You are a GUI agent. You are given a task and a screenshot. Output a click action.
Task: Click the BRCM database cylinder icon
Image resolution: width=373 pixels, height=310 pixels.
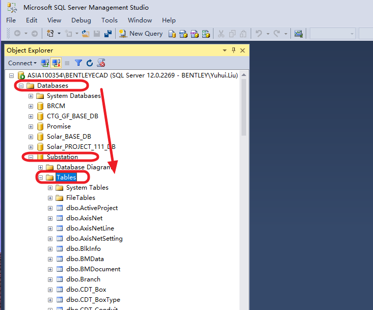tap(40, 106)
